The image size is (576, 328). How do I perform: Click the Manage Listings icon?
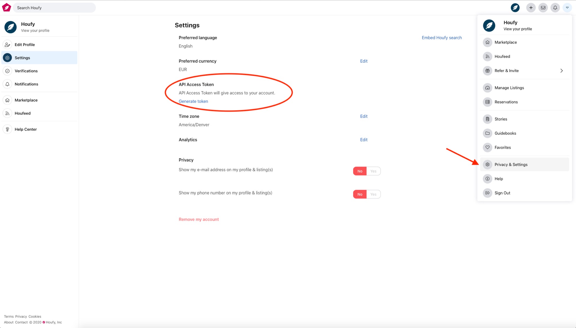(x=487, y=88)
